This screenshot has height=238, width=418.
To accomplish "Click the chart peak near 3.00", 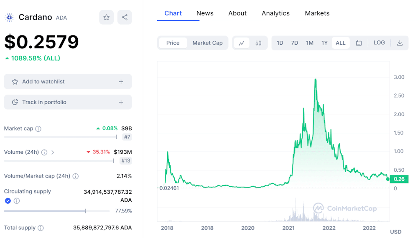I will click(316, 80).
